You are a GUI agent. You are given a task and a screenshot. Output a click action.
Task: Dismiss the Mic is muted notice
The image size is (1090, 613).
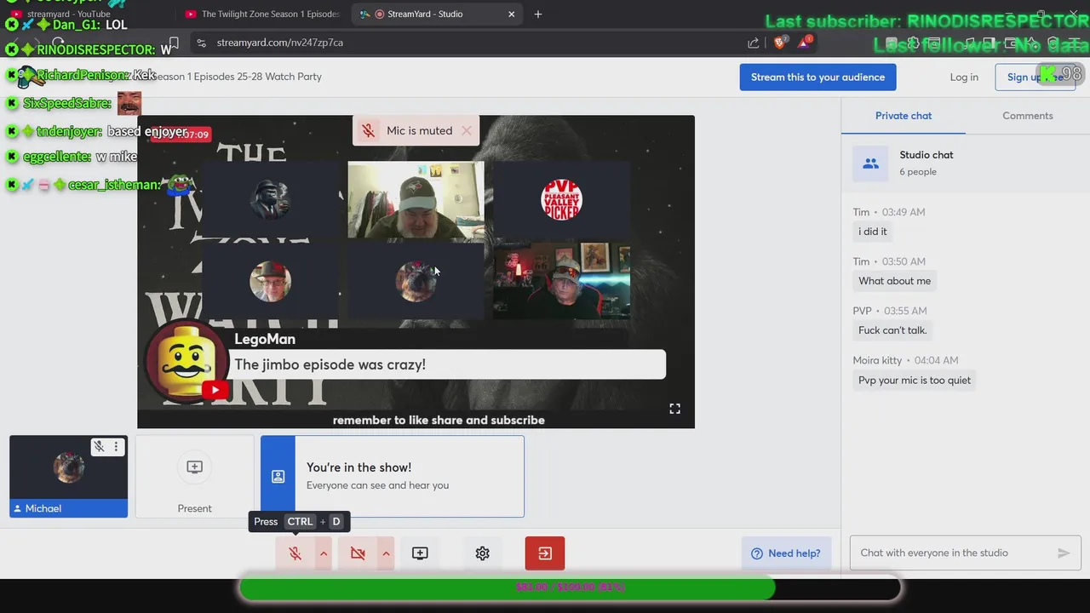click(466, 130)
